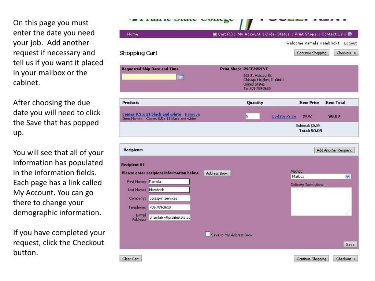Open the Address Book button
The width and height of the screenshot is (375, 281).
pyautogui.click(x=217, y=173)
